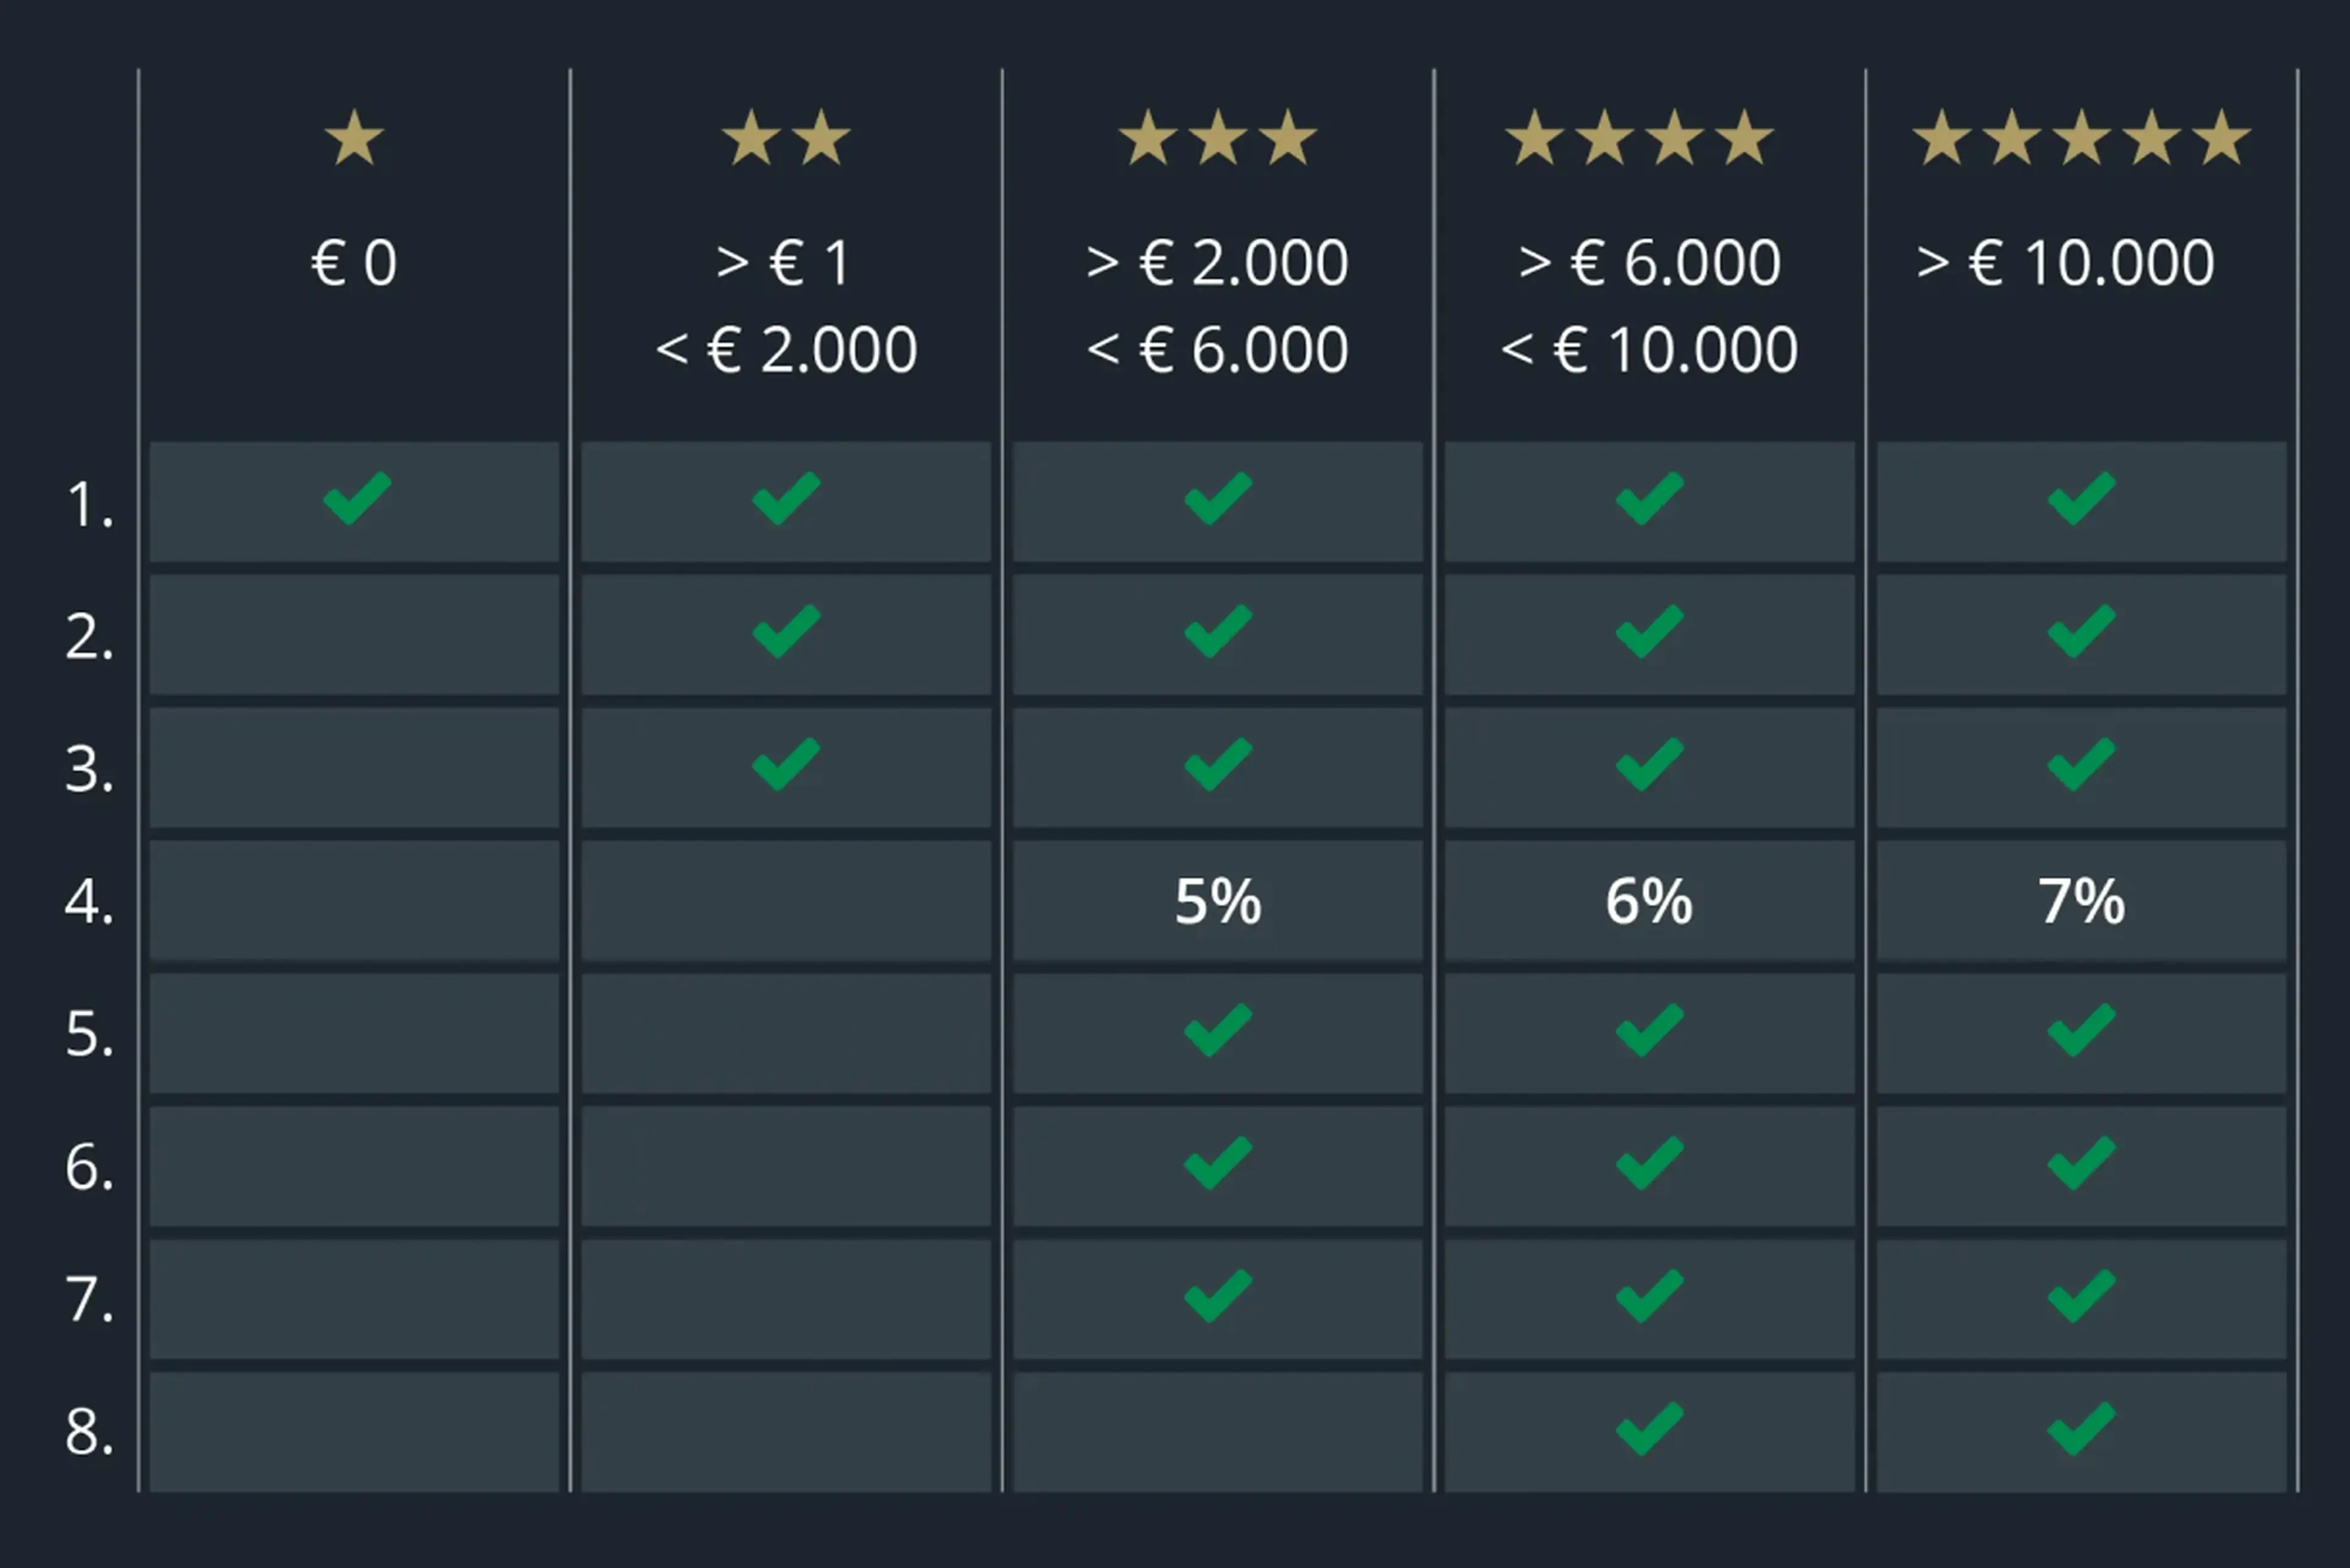Click row 5 checkmark in three-star column
Viewport: 2350px width, 1568px height.
(1217, 1030)
